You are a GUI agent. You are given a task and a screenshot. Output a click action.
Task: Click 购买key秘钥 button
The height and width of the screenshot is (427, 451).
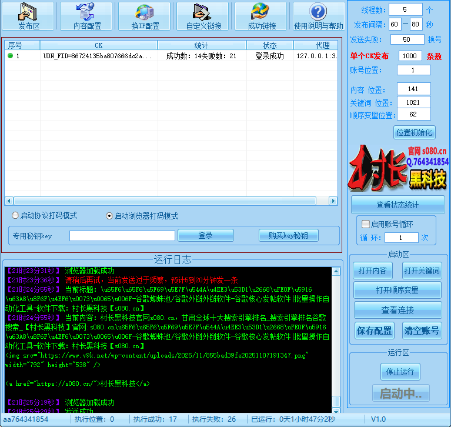click(x=289, y=235)
